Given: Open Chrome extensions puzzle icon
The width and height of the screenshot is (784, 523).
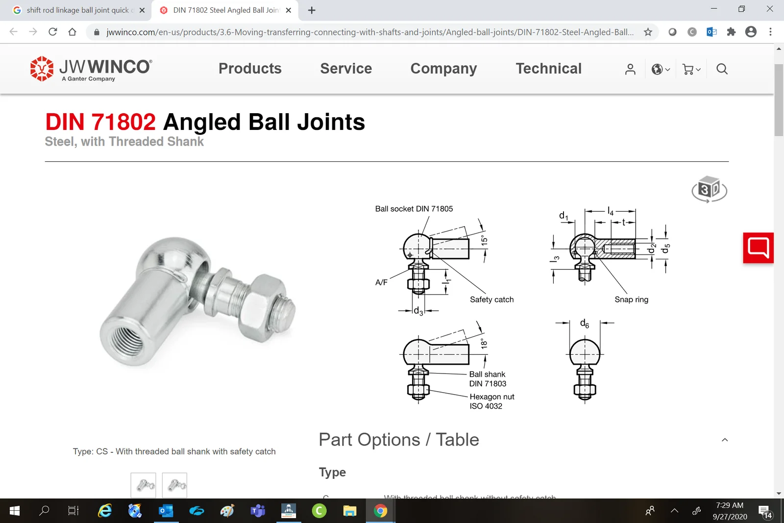Looking at the screenshot, I should click(731, 32).
